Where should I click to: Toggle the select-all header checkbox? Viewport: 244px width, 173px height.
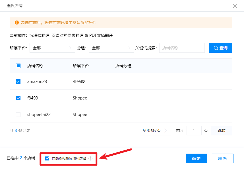18,66
